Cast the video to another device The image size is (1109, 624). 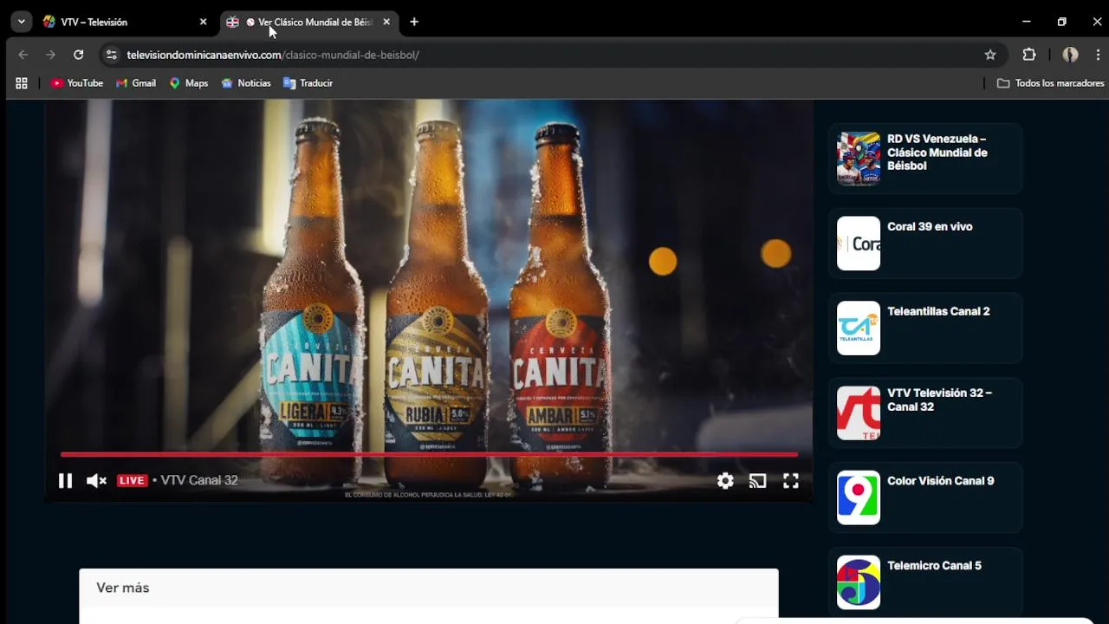758,481
